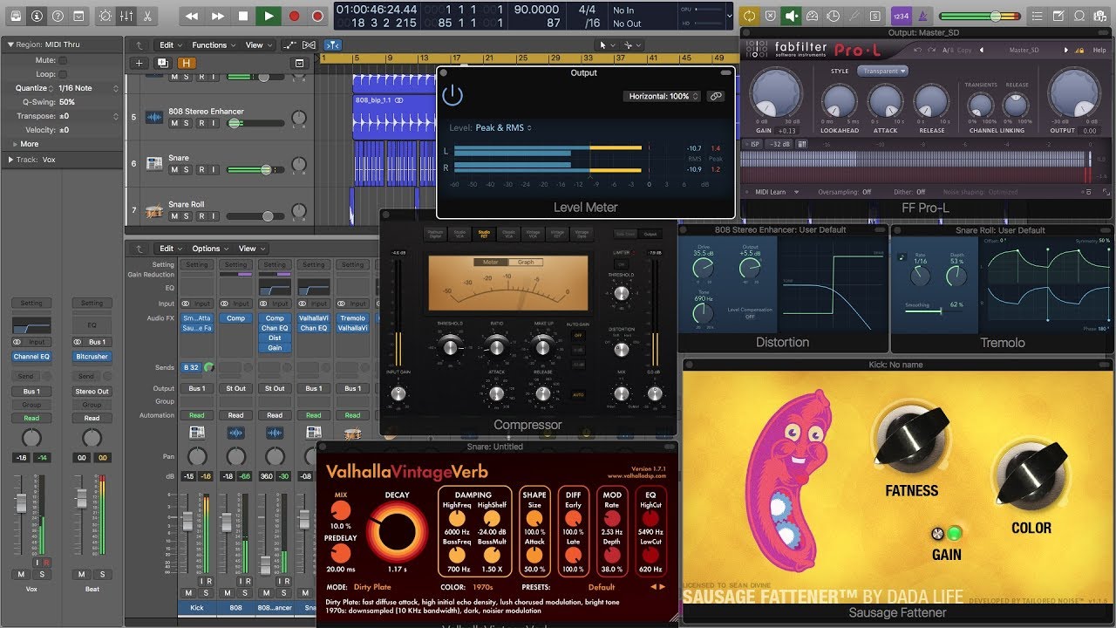Check the region Mute checkbox
1116x628 pixels.
tap(63, 60)
